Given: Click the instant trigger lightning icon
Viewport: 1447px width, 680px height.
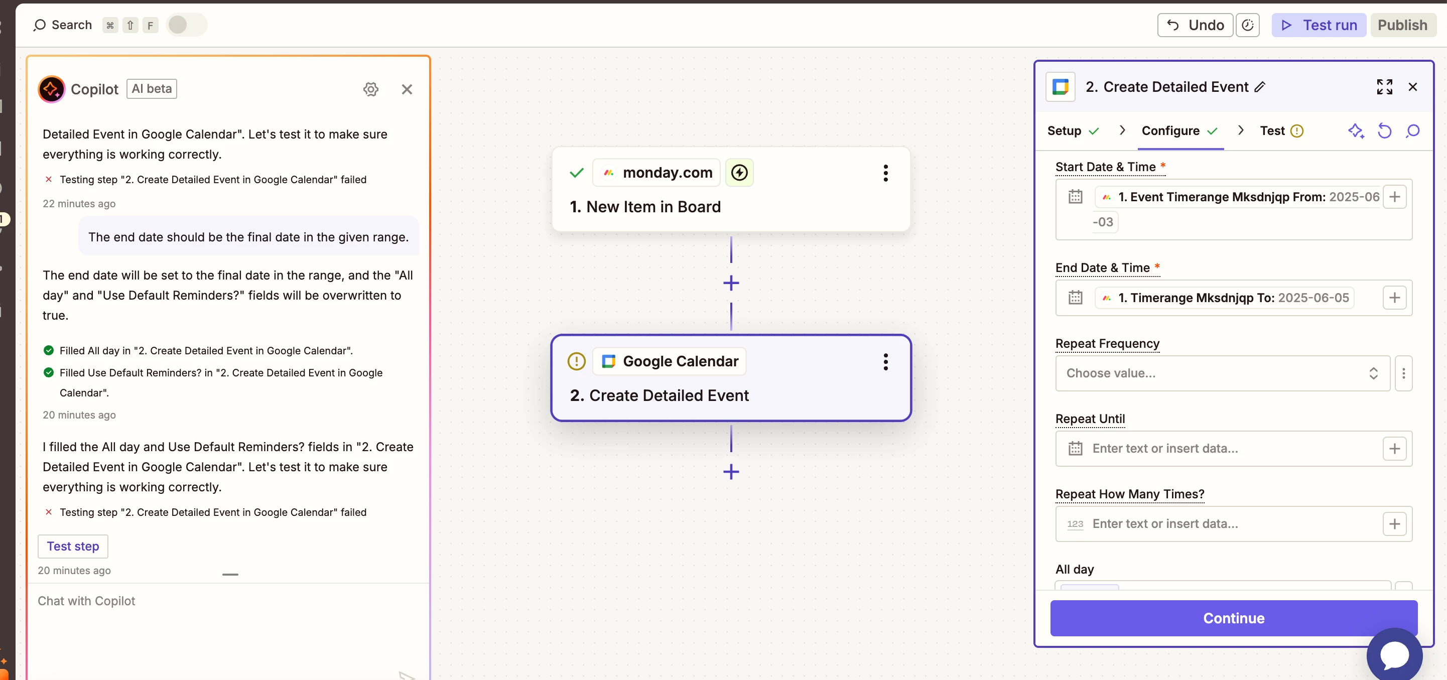Looking at the screenshot, I should coord(739,173).
